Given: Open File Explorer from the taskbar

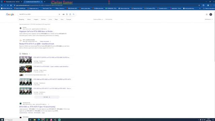Looking at the screenshot, I should pos(35,120).
